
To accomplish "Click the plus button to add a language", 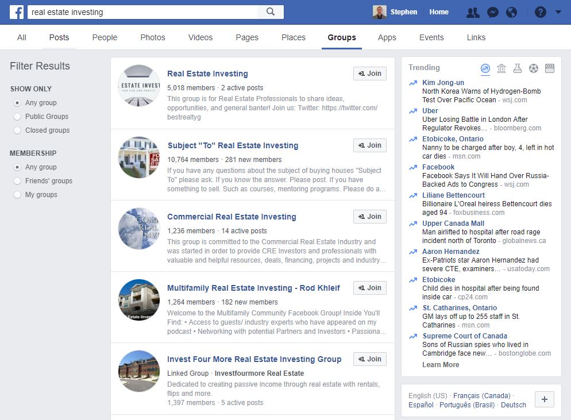I will click(544, 399).
